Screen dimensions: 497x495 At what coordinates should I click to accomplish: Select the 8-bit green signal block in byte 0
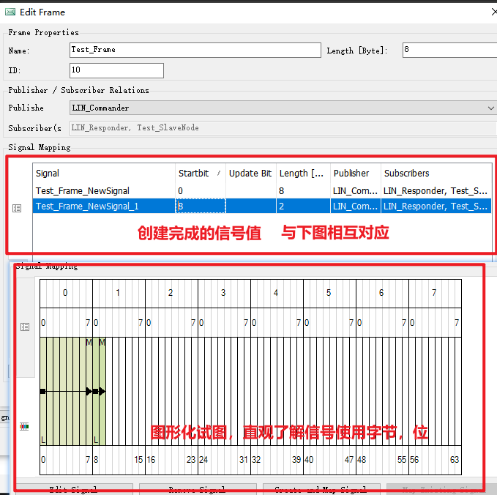[66, 391]
